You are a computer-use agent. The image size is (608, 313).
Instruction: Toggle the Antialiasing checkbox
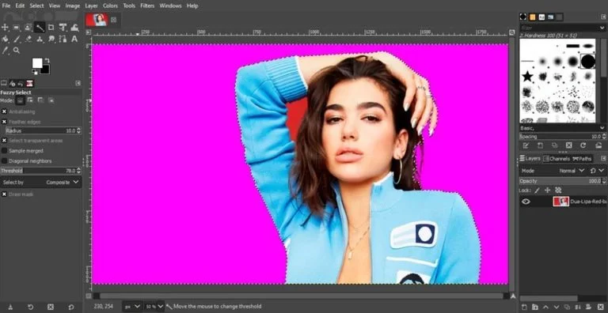tap(4, 111)
